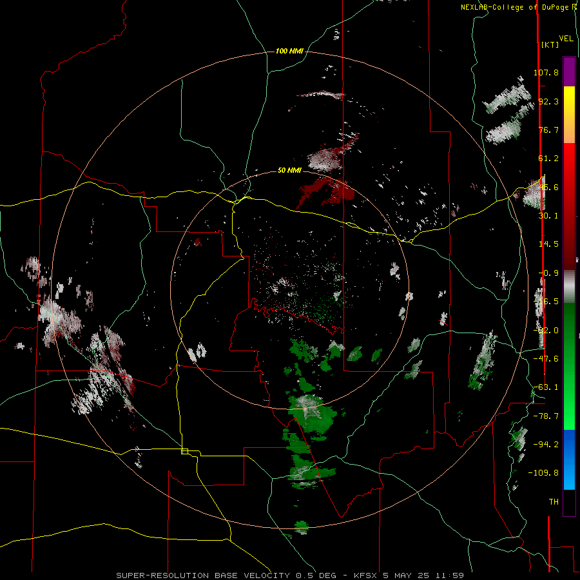Image resolution: width=580 pixels, height=580 pixels.
Task: Click the -47.6 legend value
Action: tap(546, 359)
